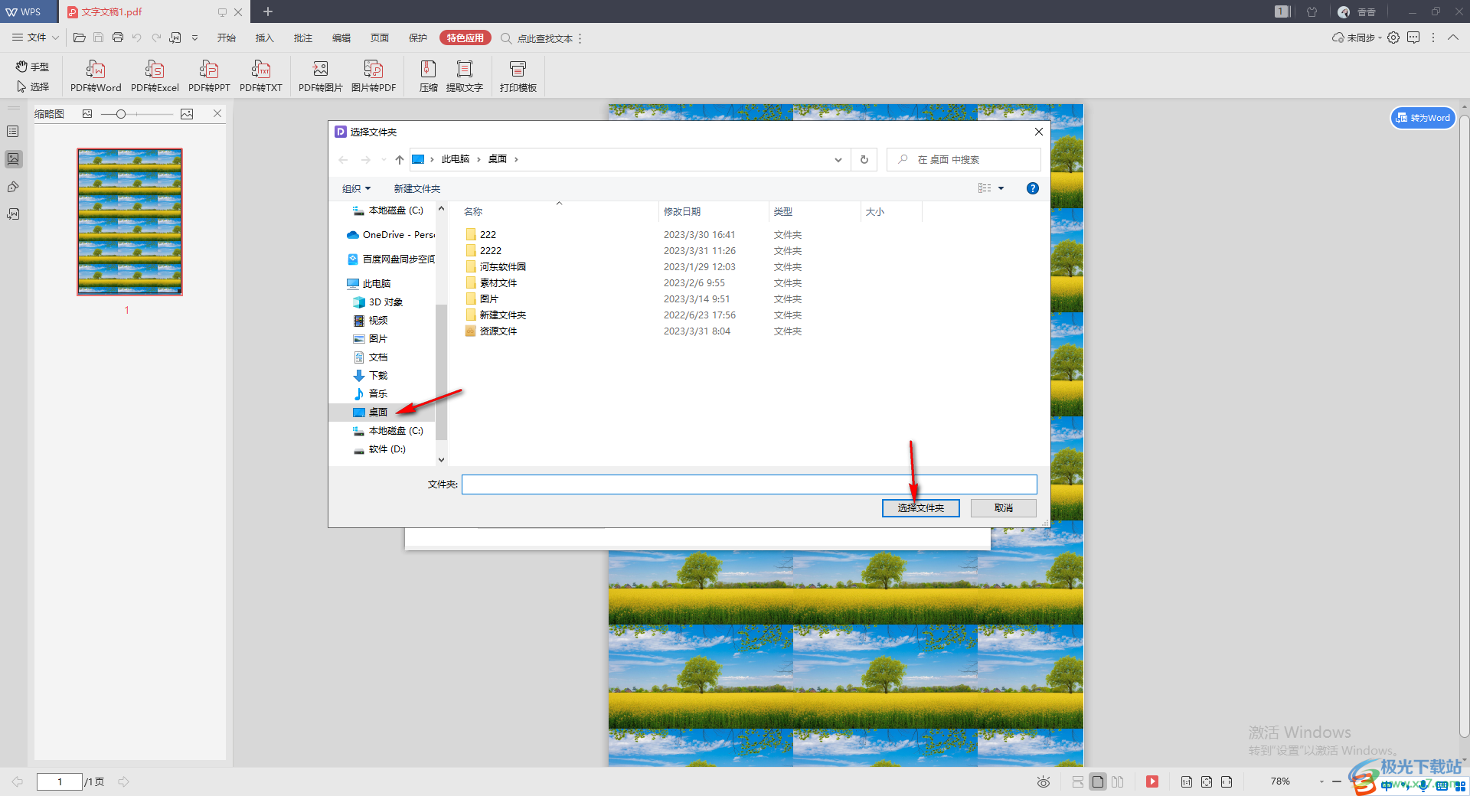
Task: Click the refresh icon in folder dialog
Action: coord(864,159)
